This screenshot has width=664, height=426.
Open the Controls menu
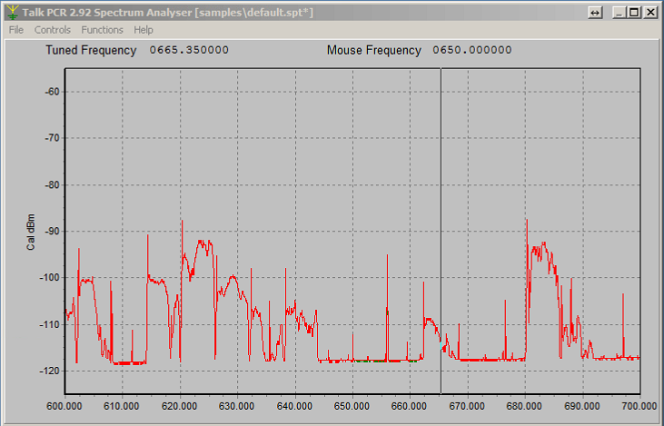tap(52, 30)
